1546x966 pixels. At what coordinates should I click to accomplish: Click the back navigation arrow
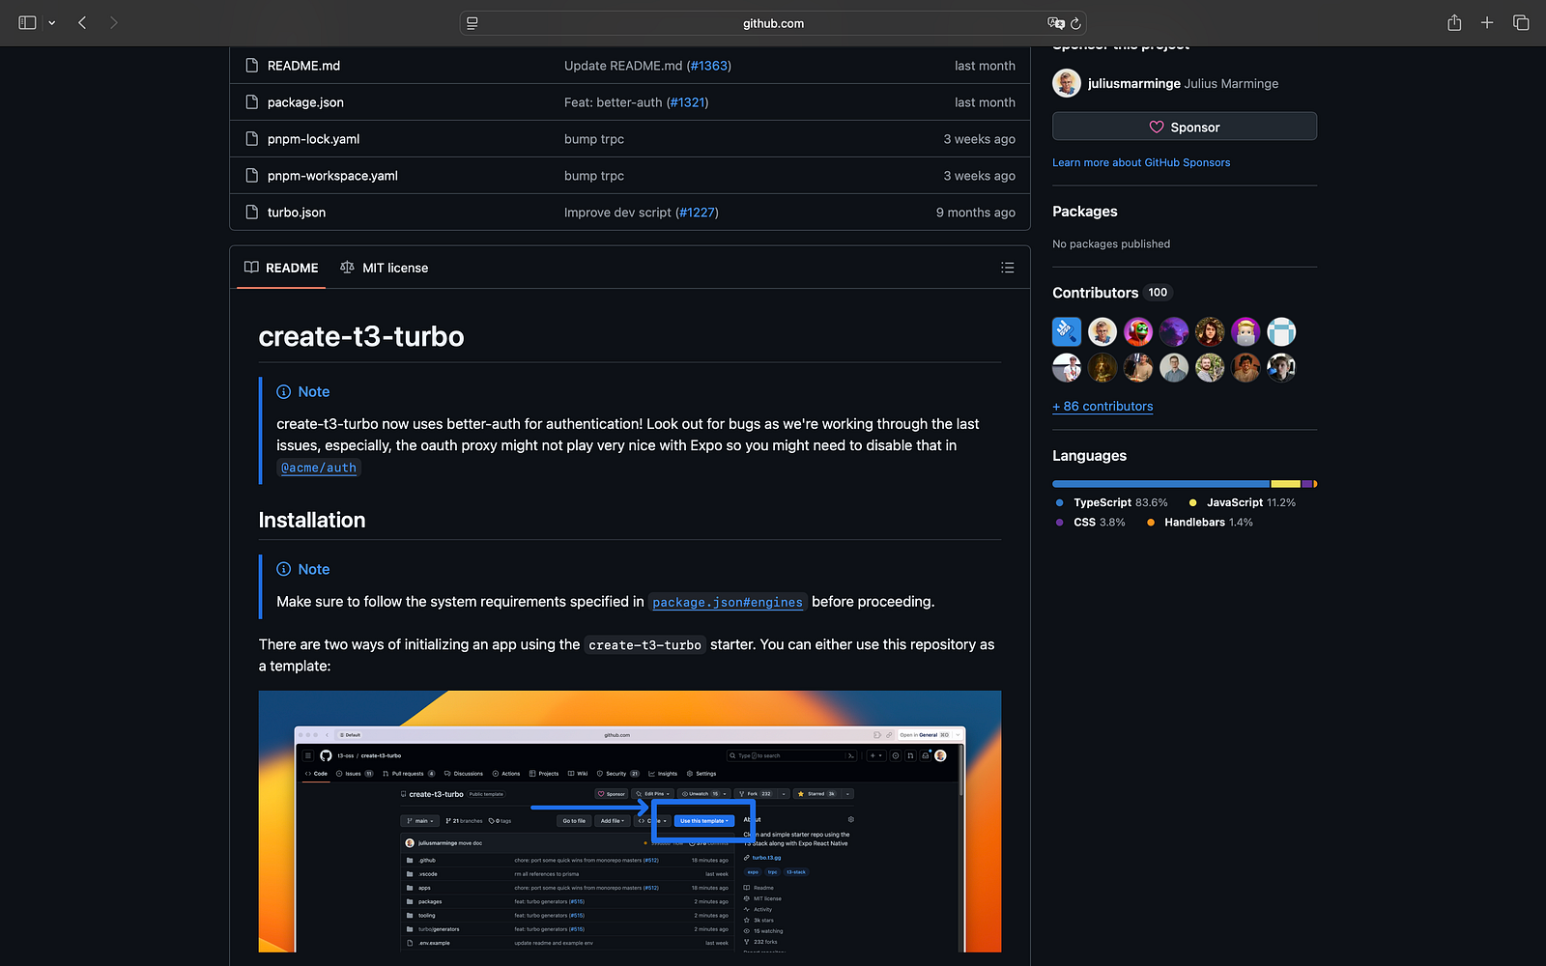82,22
